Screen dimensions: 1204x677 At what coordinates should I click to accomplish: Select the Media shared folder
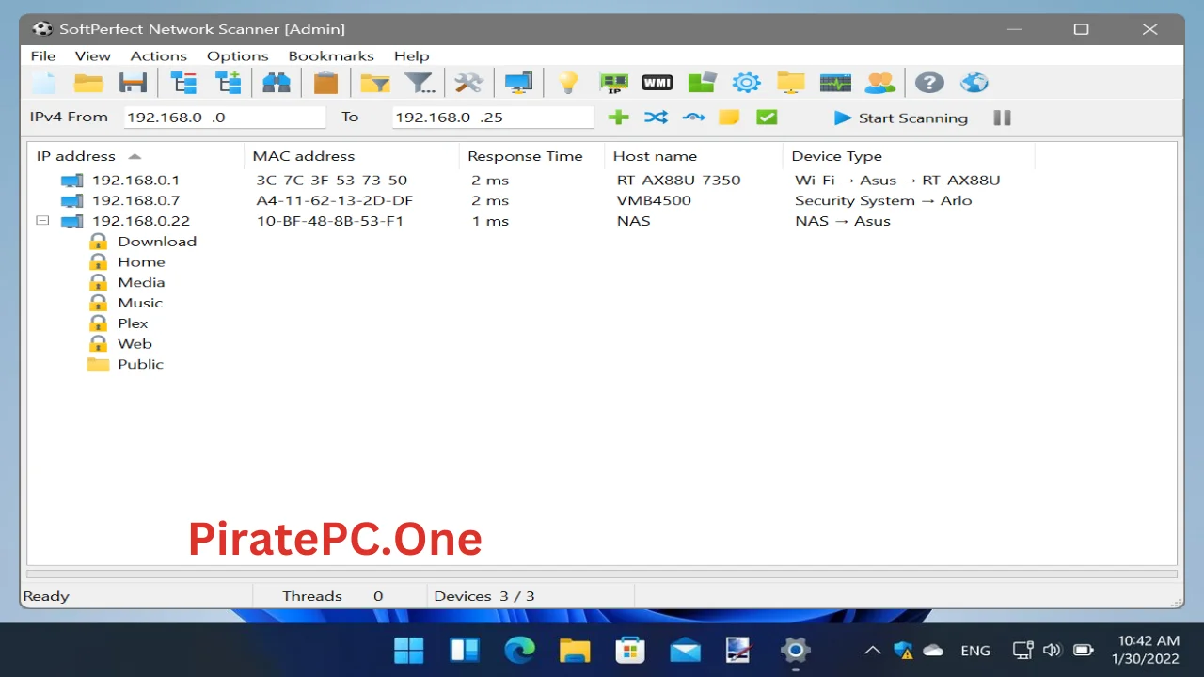pos(127,282)
